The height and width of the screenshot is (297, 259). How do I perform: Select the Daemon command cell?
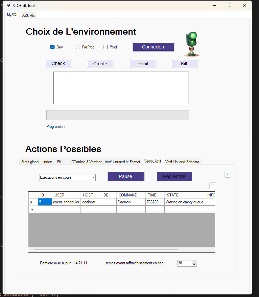click(x=131, y=202)
